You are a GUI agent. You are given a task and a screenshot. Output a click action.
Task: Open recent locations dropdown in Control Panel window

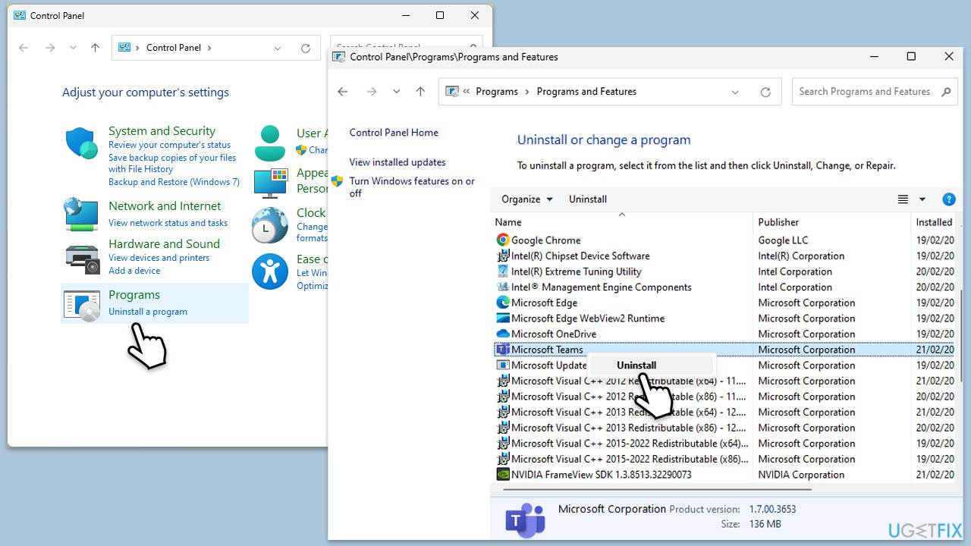tap(73, 48)
